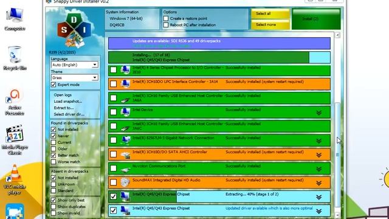Click the Windows 7 (64-bit) system info text

point(126,18)
